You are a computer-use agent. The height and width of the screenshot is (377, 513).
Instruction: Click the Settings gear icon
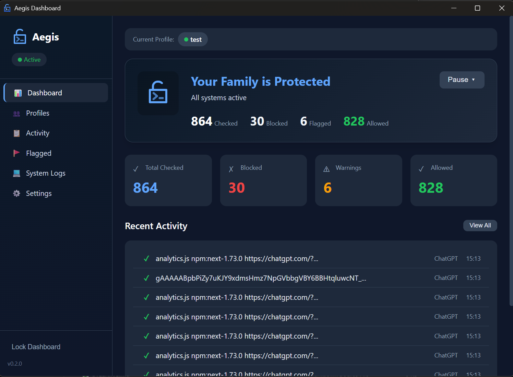(16, 193)
